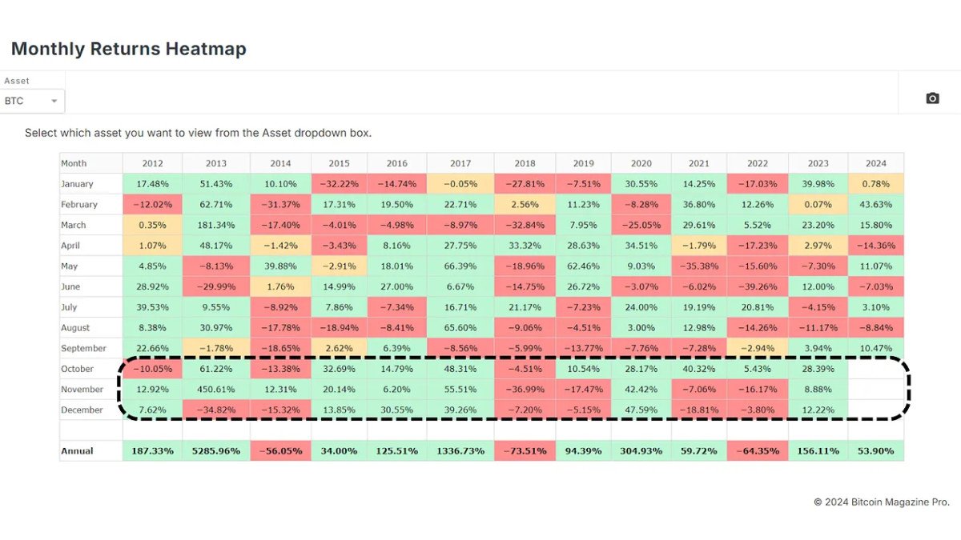Click the 2024 column header
The image size is (961, 540).
point(875,163)
